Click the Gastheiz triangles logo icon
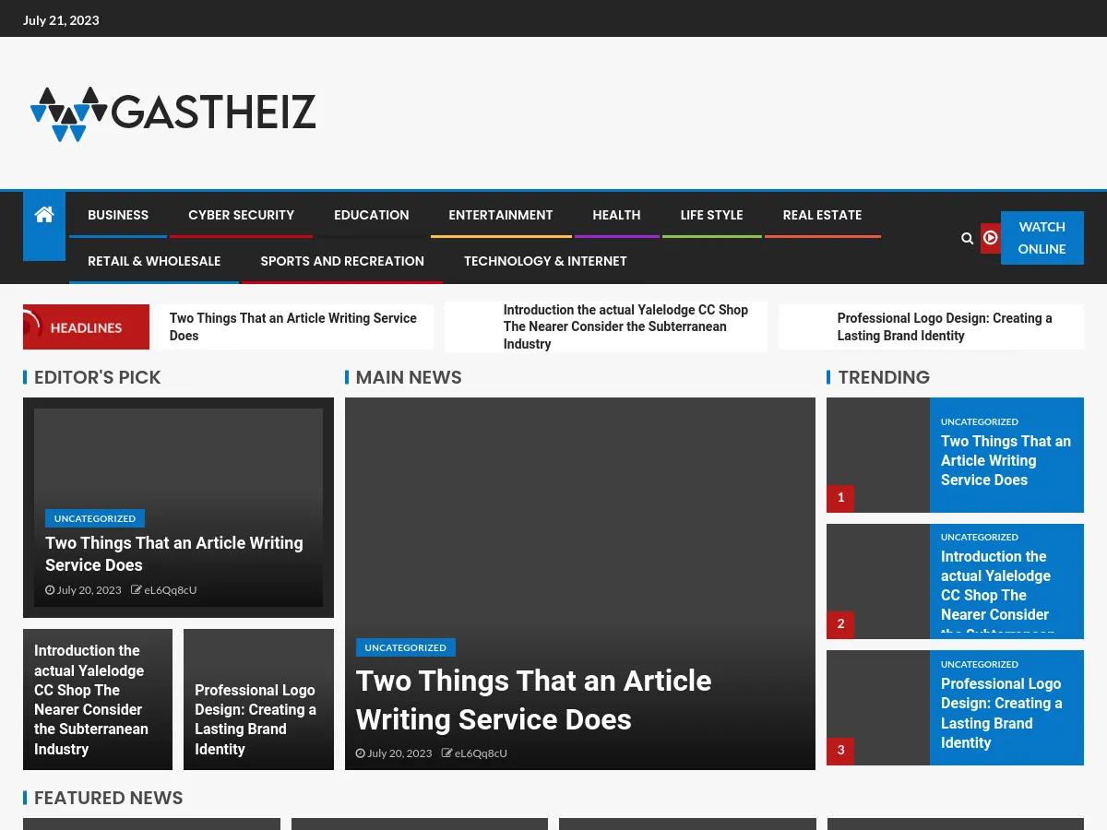Image resolution: width=1107 pixels, height=830 pixels. pyautogui.click(x=65, y=113)
